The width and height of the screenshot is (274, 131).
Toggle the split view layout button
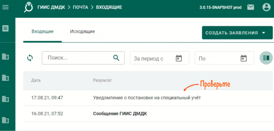pyautogui.click(x=266, y=58)
